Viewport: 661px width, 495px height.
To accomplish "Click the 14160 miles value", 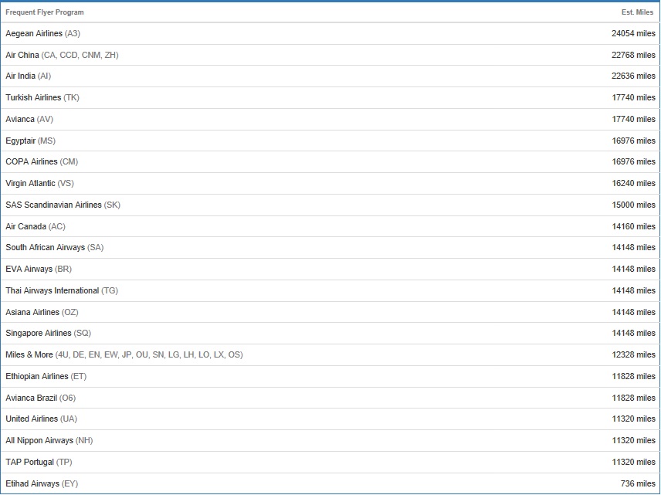I will (634, 226).
